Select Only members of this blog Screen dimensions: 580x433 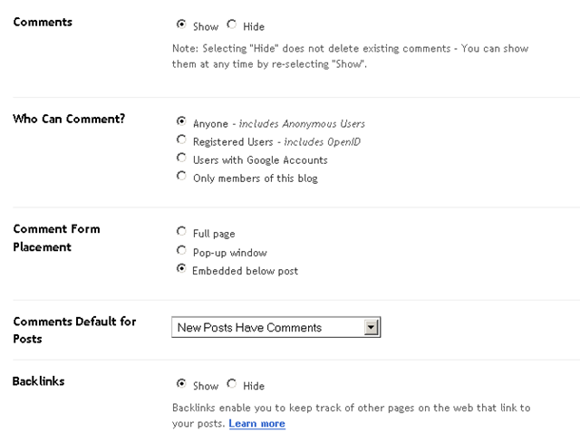coord(181,176)
